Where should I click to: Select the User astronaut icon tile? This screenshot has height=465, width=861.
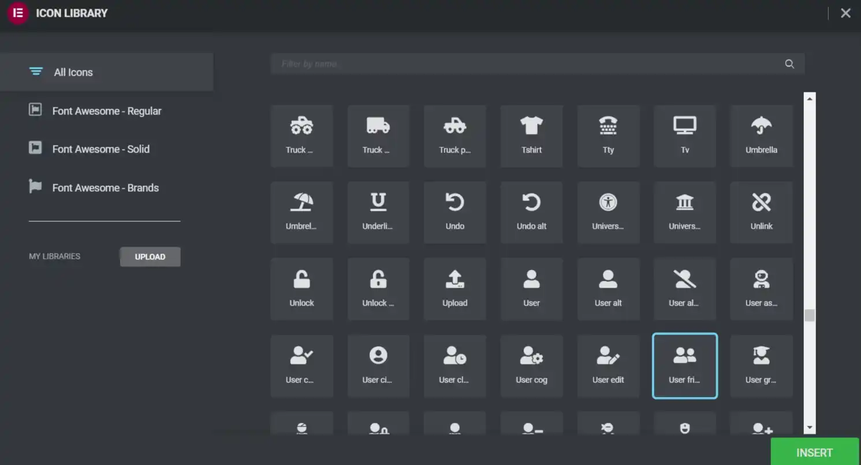(762, 289)
